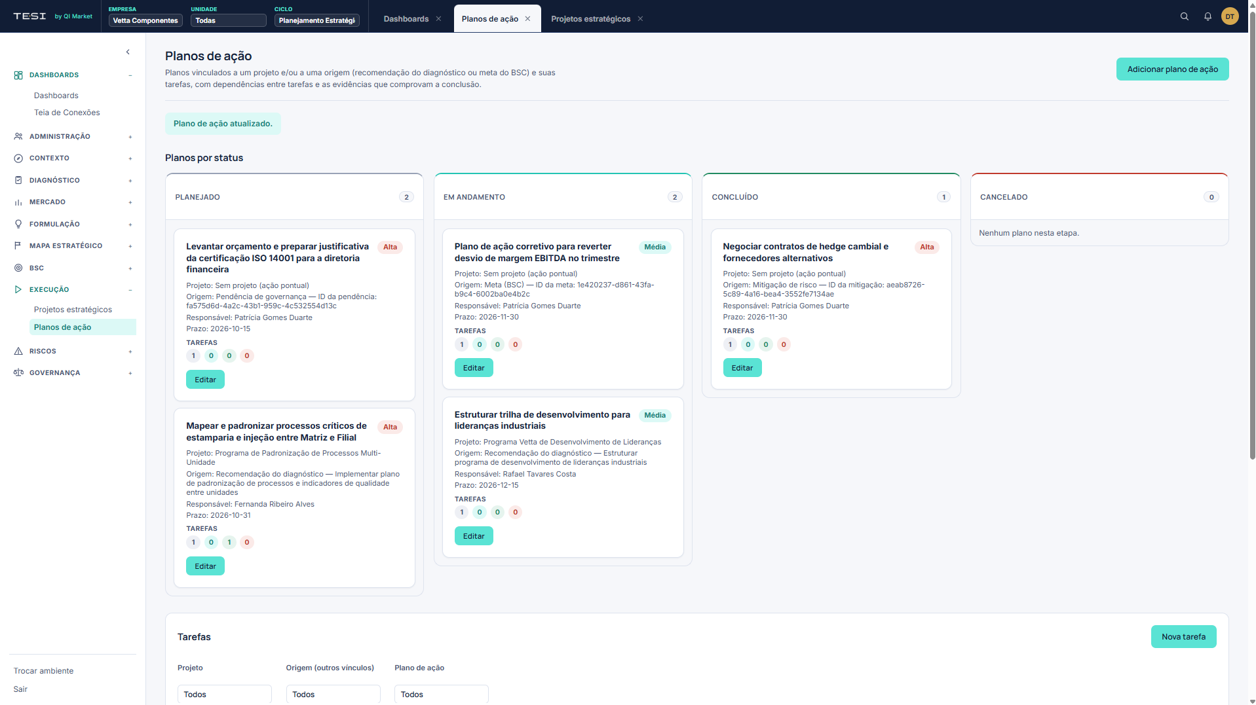Switch to the Dashboards tab
This screenshot has width=1256, height=705.
click(406, 19)
